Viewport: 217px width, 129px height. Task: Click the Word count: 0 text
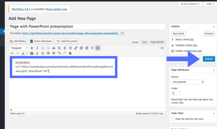pyautogui.click(x=17, y=114)
